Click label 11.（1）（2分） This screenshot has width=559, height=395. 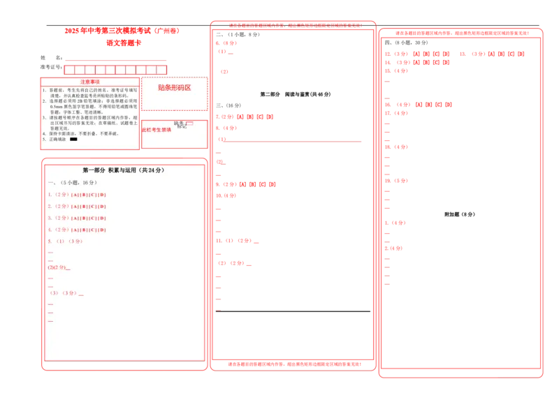[x=234, y=241]
